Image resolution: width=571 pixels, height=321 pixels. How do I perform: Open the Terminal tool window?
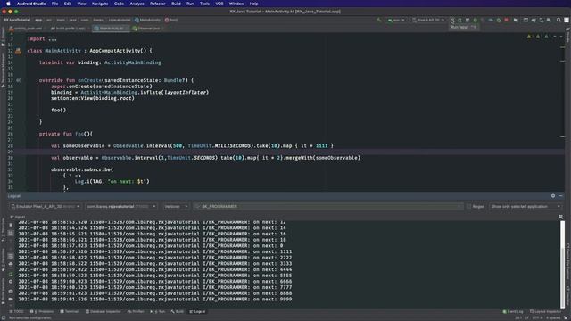(x=70, y=311)
